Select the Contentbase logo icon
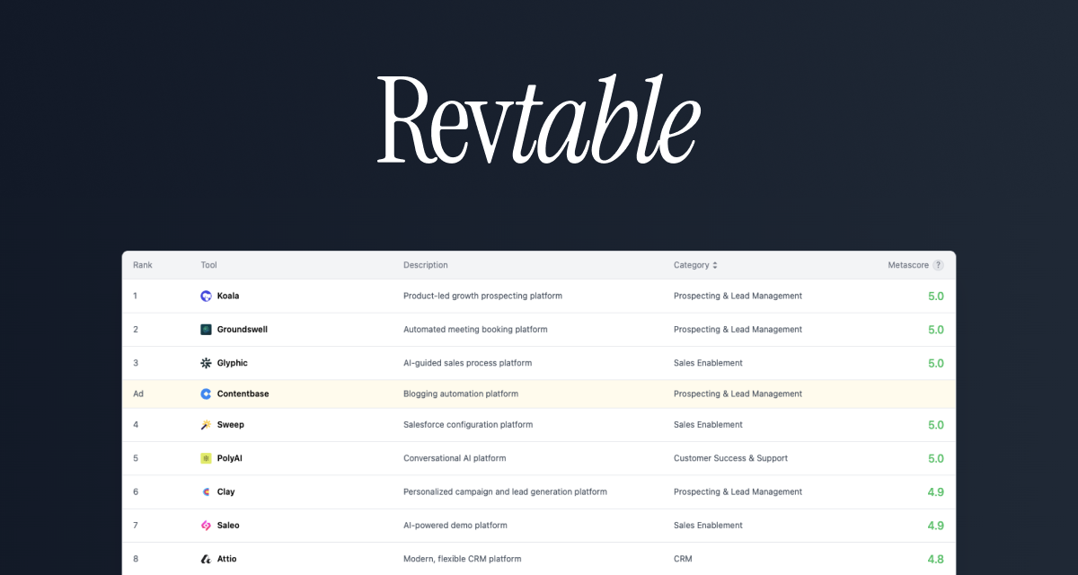The image size is (1078, 575). click(205, 394)
